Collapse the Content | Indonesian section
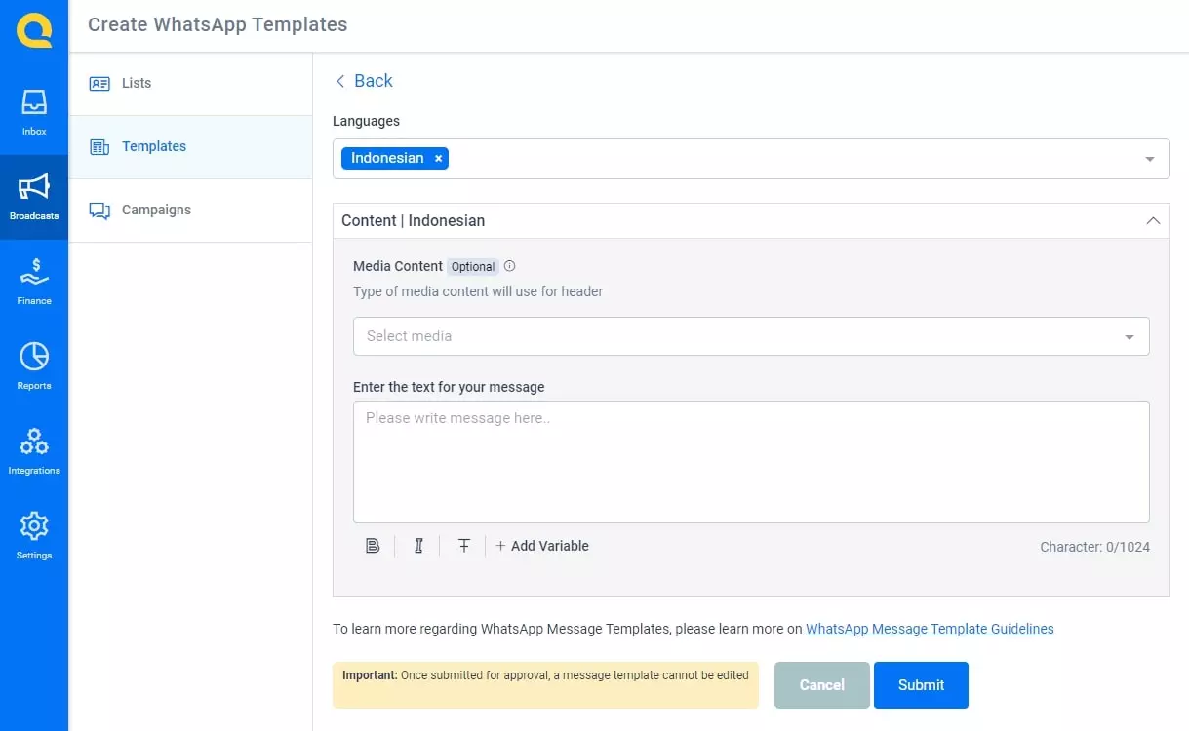This screenshot has height=731, width=1189. click(x=1153, y=221)
